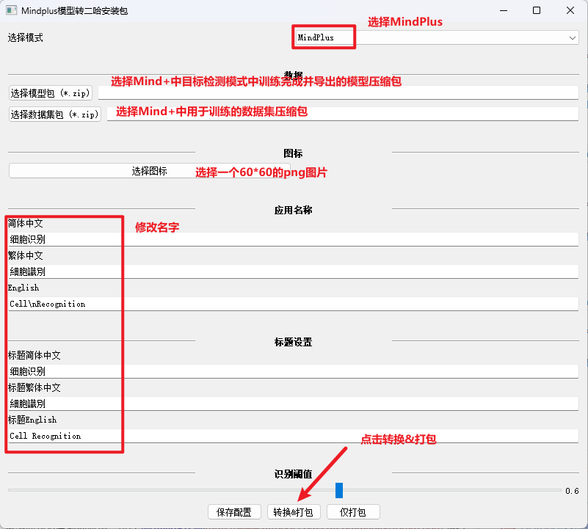The image size is (588, 529).
Task: Maximize the Mindplus converter window
Action: (537, 11)
